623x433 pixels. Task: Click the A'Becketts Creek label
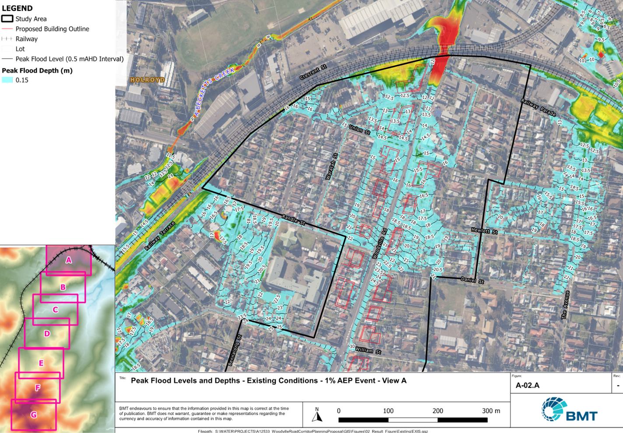tap(214, 92)
